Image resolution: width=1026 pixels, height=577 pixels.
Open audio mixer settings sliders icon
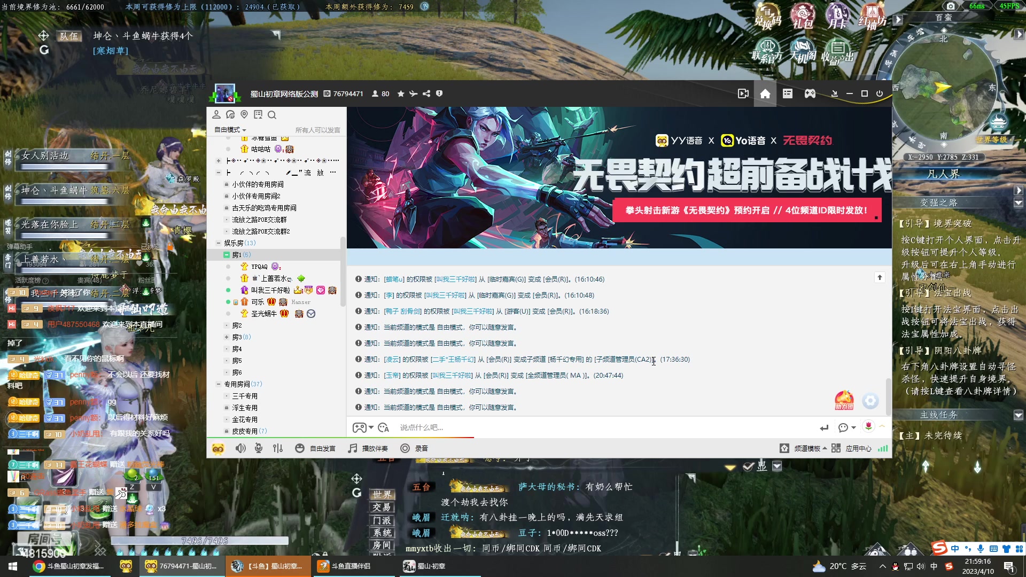pyautogui.click(x=278, y=448)
